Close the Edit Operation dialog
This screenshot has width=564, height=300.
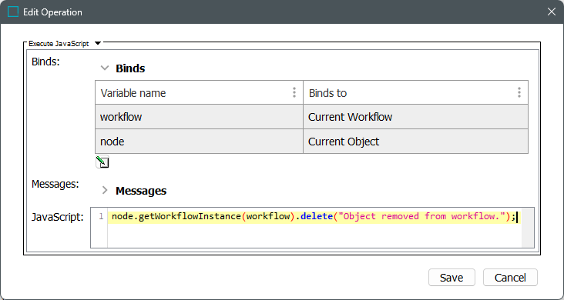pos(552,12)
